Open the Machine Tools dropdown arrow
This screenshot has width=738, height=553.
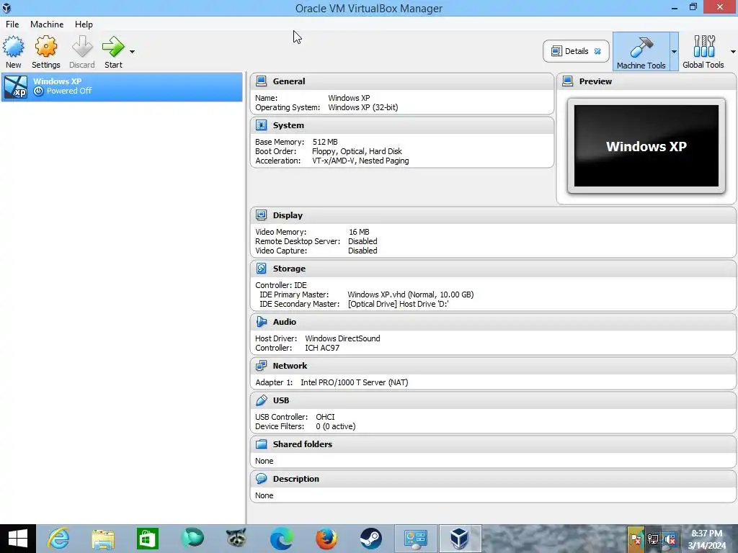[x=674, y=52]
